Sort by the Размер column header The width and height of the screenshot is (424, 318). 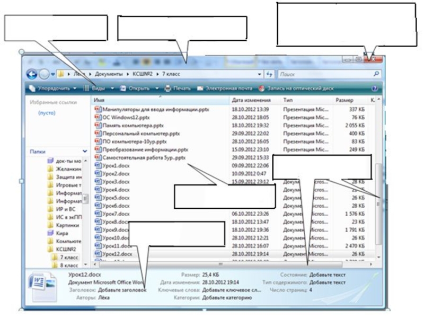point(344,100)
